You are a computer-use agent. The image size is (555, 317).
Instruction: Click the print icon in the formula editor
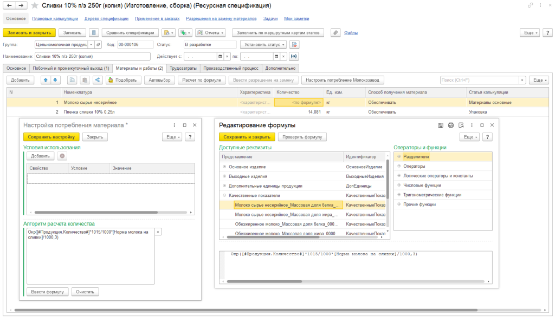click(x=451, y=125)
